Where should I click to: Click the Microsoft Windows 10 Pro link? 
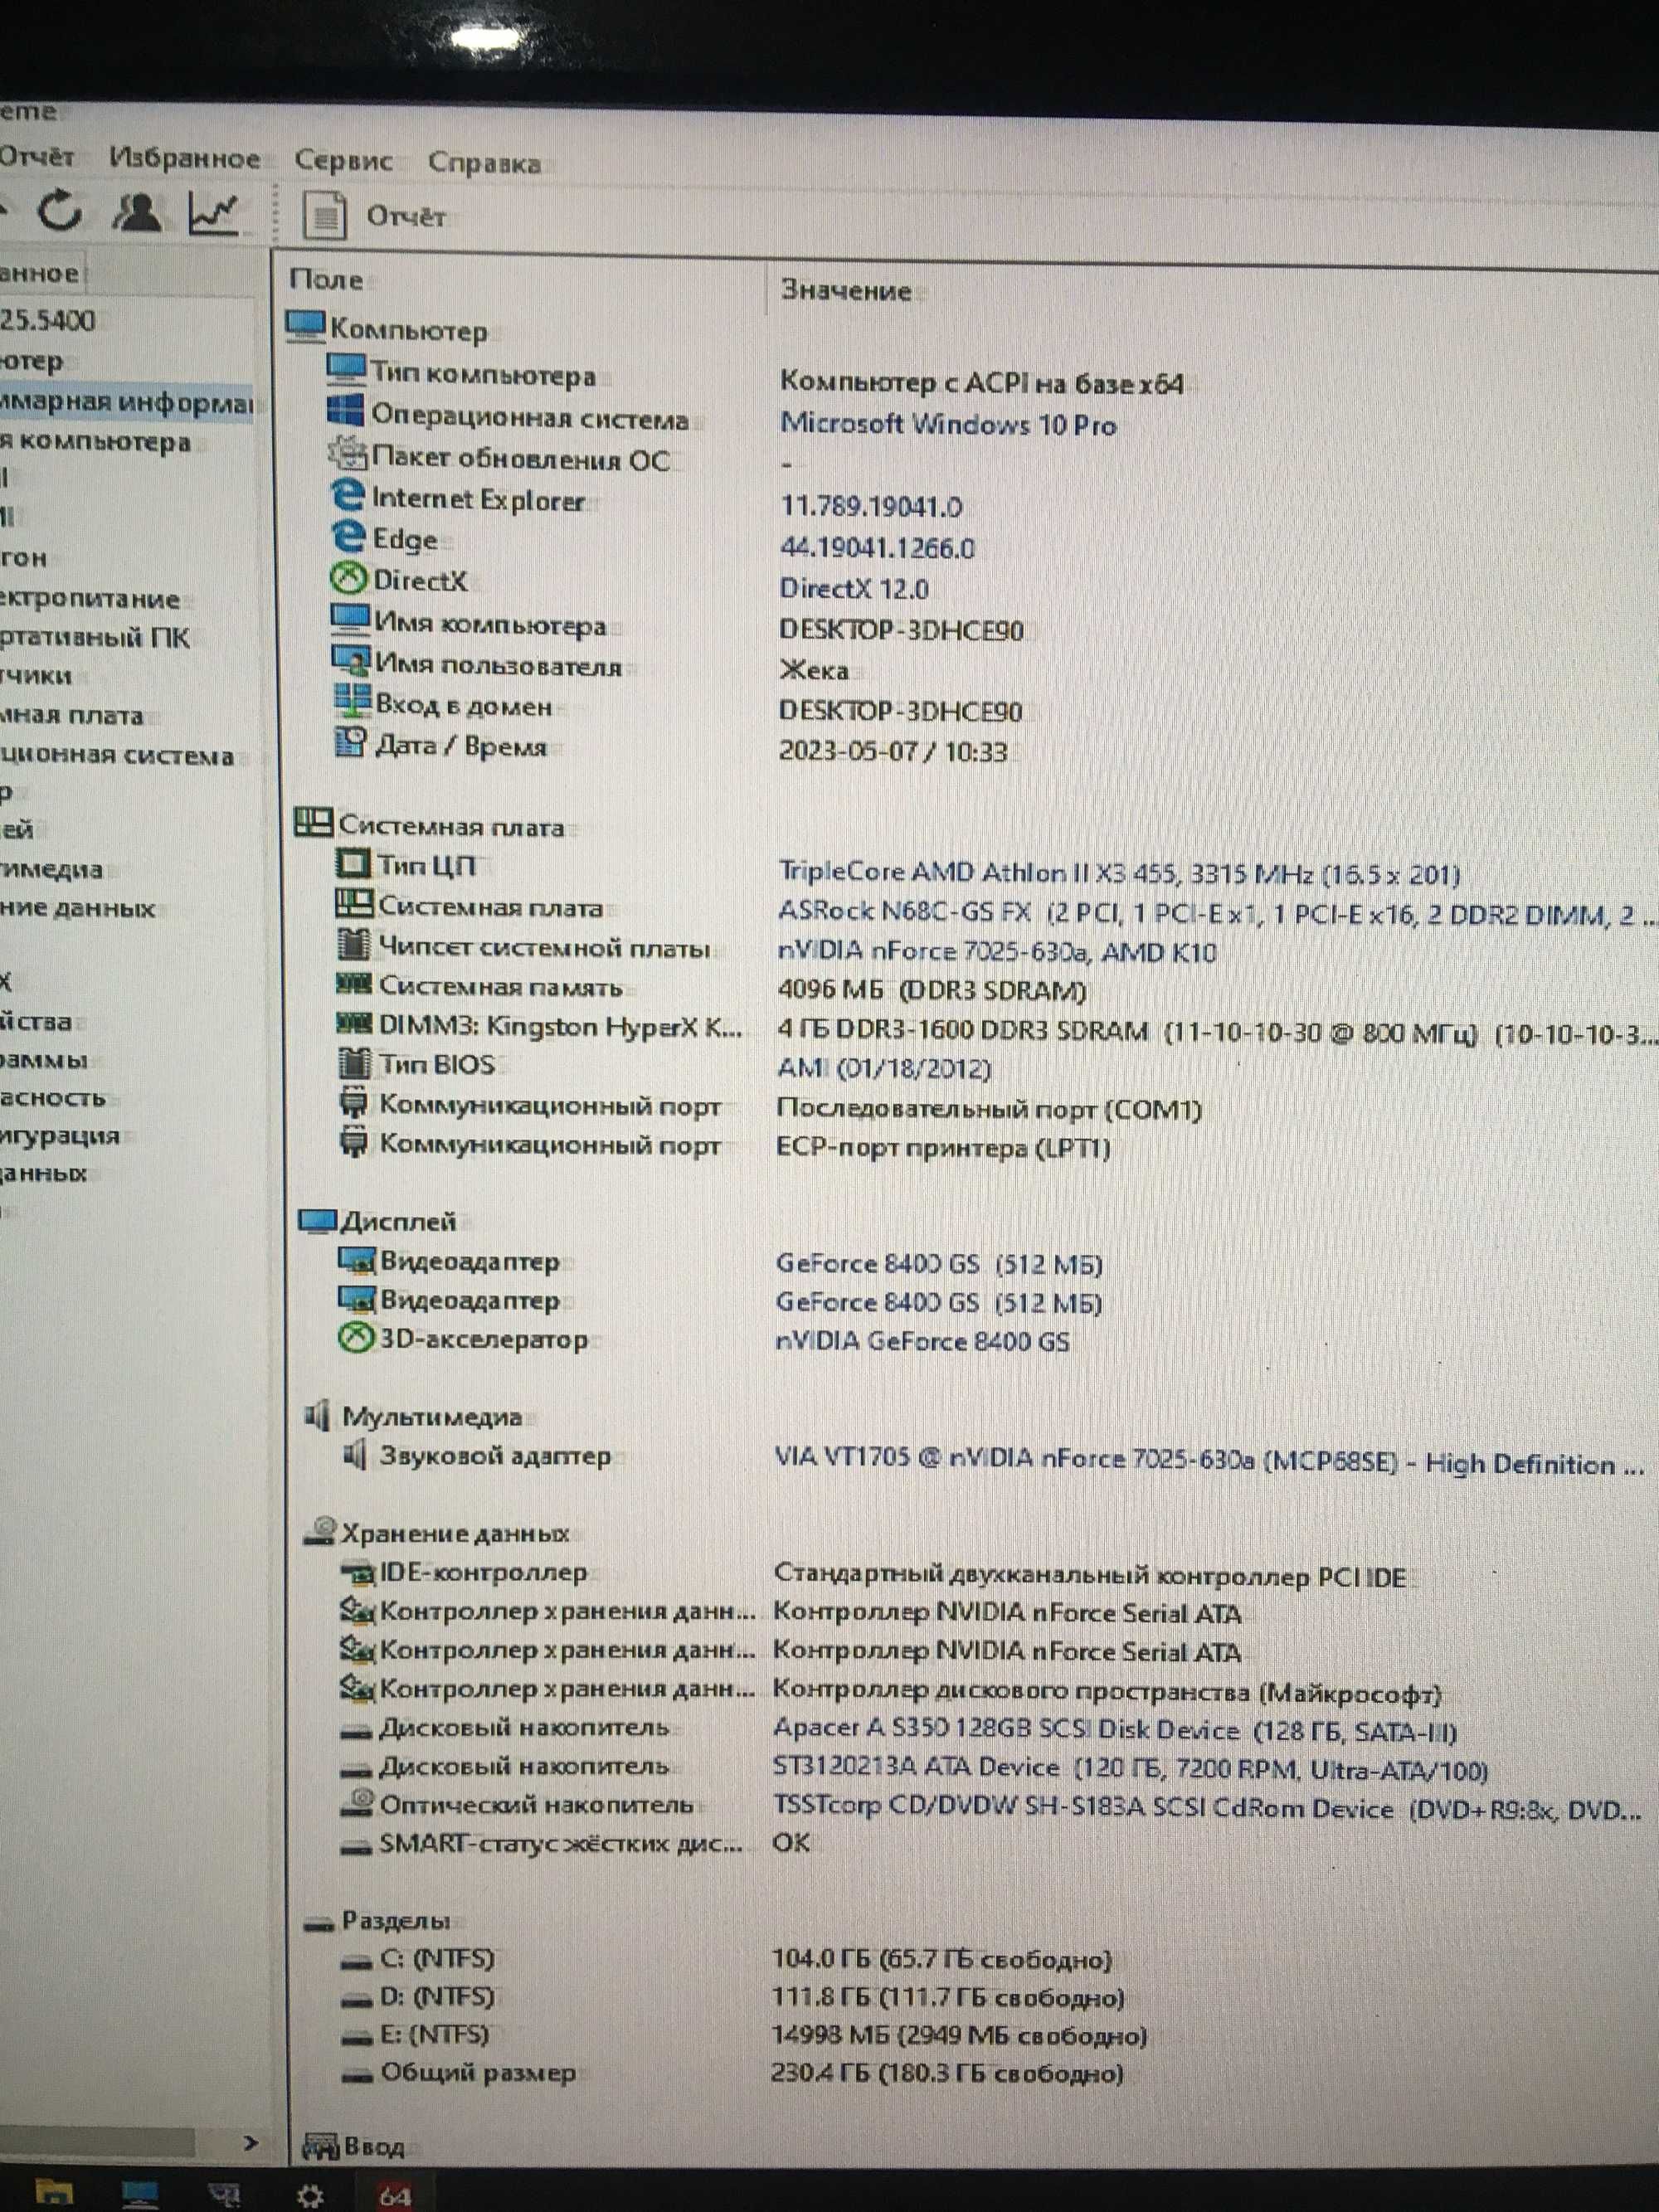(x=948, y=424)
